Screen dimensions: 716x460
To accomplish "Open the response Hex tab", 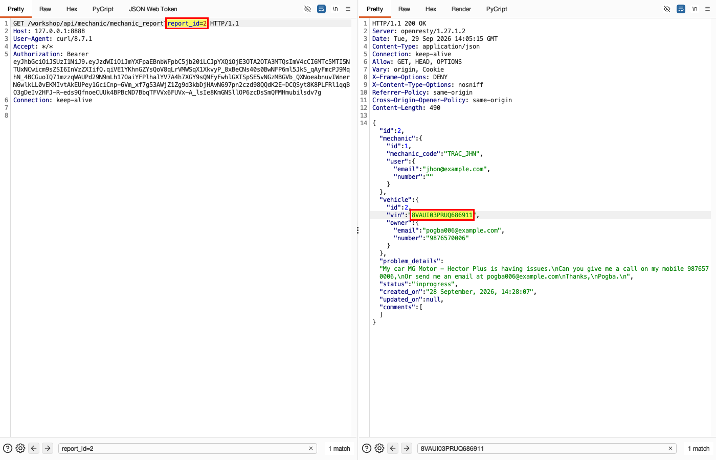I will coord(431,9).
